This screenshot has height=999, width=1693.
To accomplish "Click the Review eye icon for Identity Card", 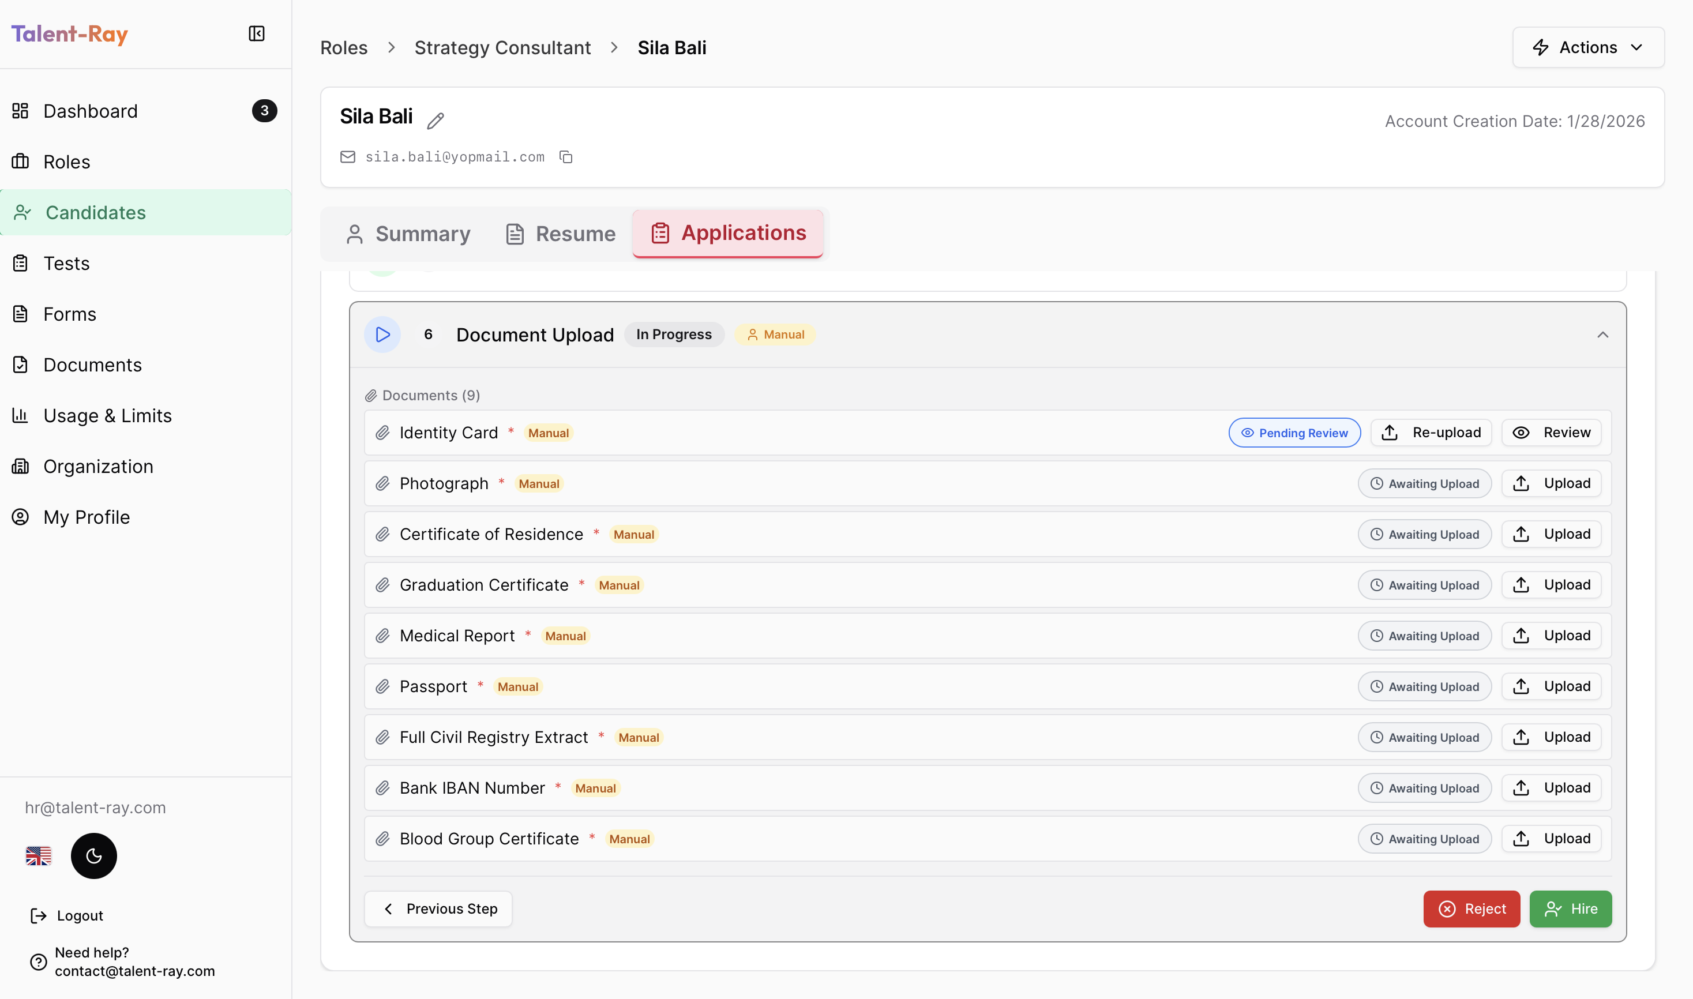I will (x=1522, y=432).
